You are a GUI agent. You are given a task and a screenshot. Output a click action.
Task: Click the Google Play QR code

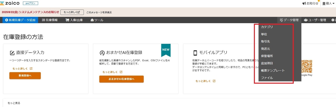coord(307,66)
